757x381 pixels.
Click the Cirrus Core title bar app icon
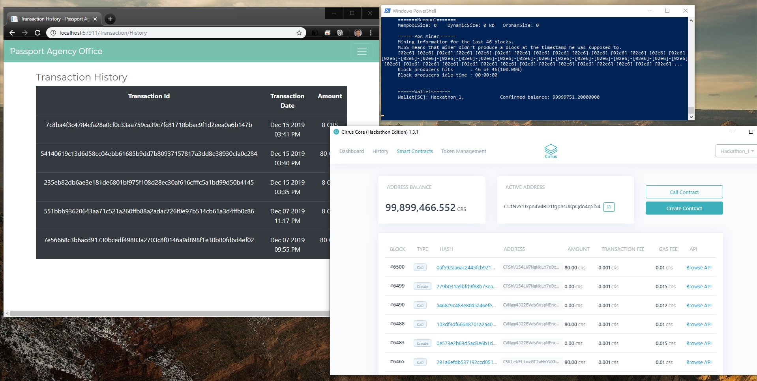coord(336,132)
